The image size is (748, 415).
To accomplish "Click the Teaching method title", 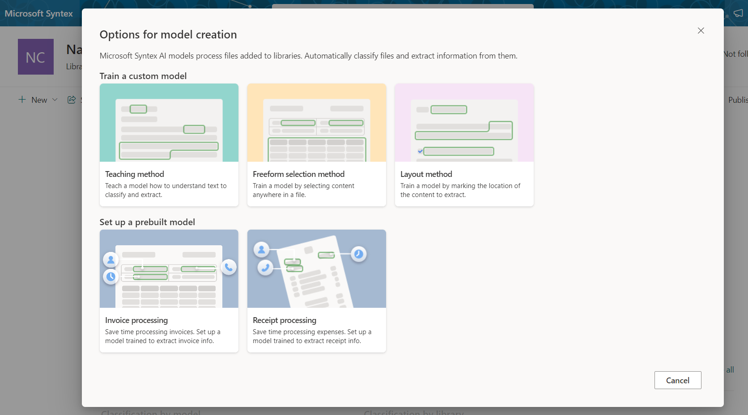I will pyautogui.click(x=135, y=174).
